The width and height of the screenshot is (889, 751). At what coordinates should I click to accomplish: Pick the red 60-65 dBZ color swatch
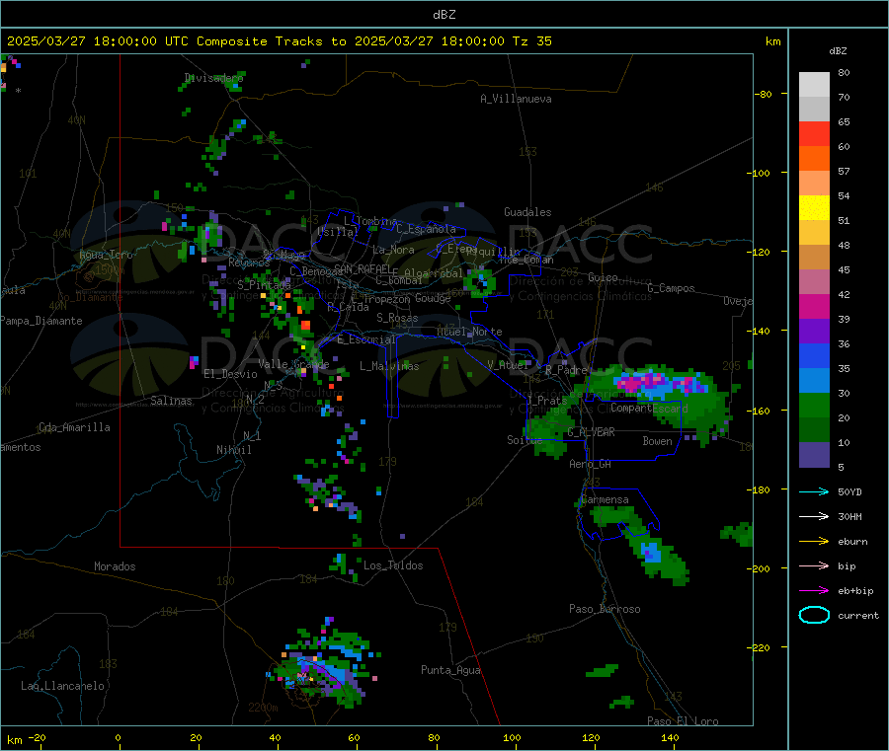814,134
